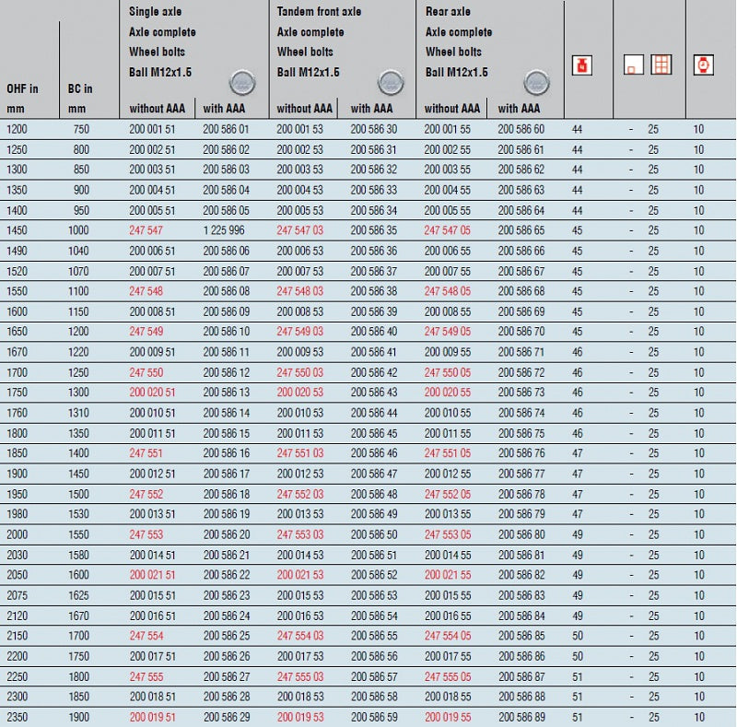Click the Rear axle heading
The width and height of the screenshot is (737, 727).
coord(448,12)
